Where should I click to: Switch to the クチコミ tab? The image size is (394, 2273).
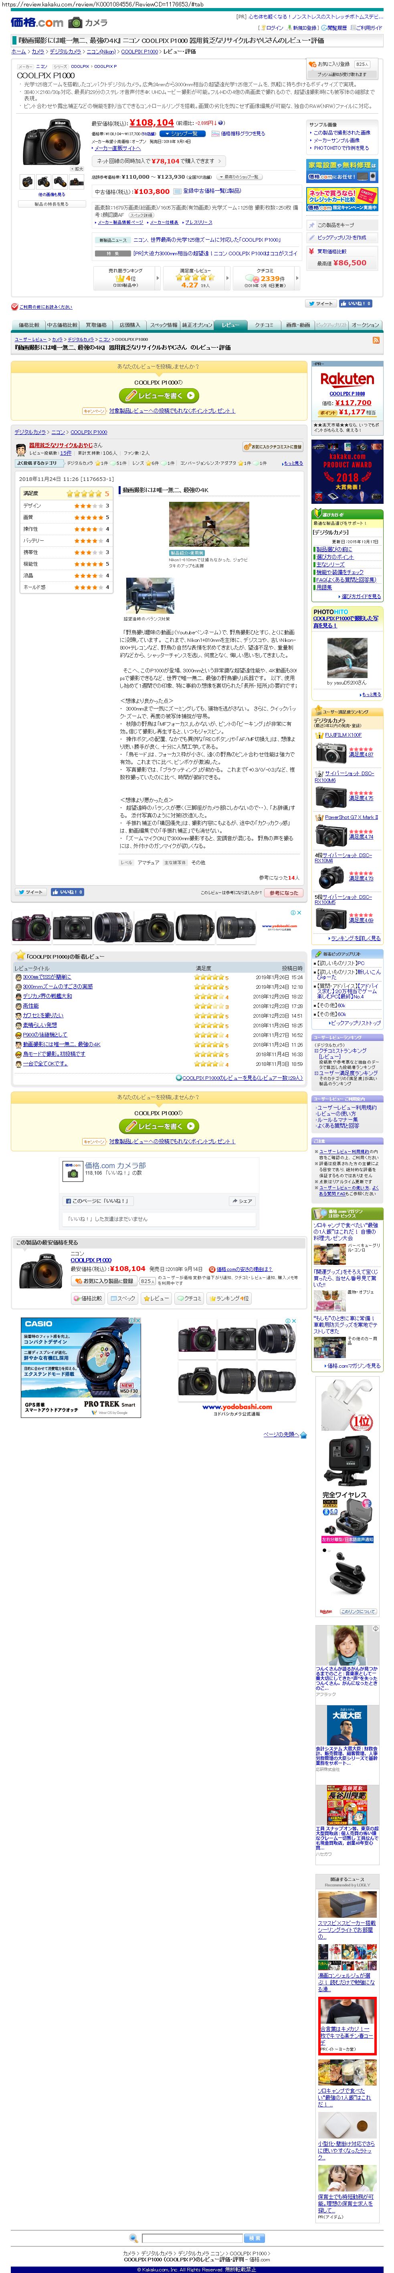point(265,325)
